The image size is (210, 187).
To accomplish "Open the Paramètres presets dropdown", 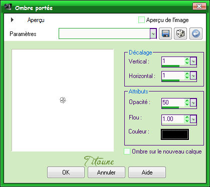I will (x=153, y=33).
